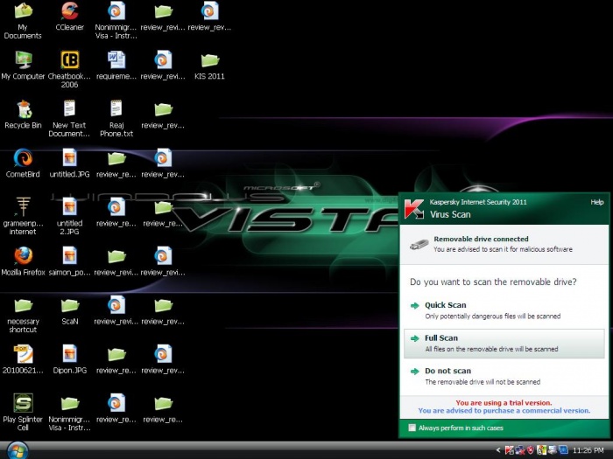Open the My Documents folder icon
613x459 pixels.
click(23, 12)
